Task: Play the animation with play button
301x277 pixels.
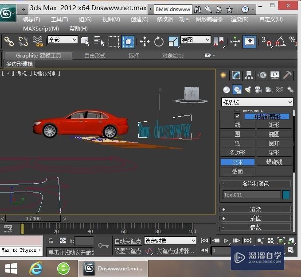Action: pos(226,241)
